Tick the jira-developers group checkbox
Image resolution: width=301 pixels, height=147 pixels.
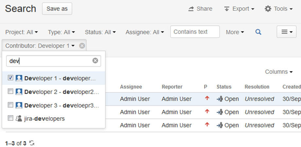point(10,118)
